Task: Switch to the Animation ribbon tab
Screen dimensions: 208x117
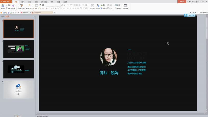Action: (36, 2)
